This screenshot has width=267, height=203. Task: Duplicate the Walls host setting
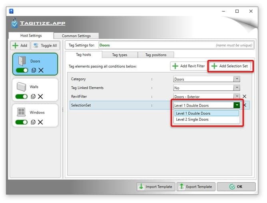click(x=33, y=97)
